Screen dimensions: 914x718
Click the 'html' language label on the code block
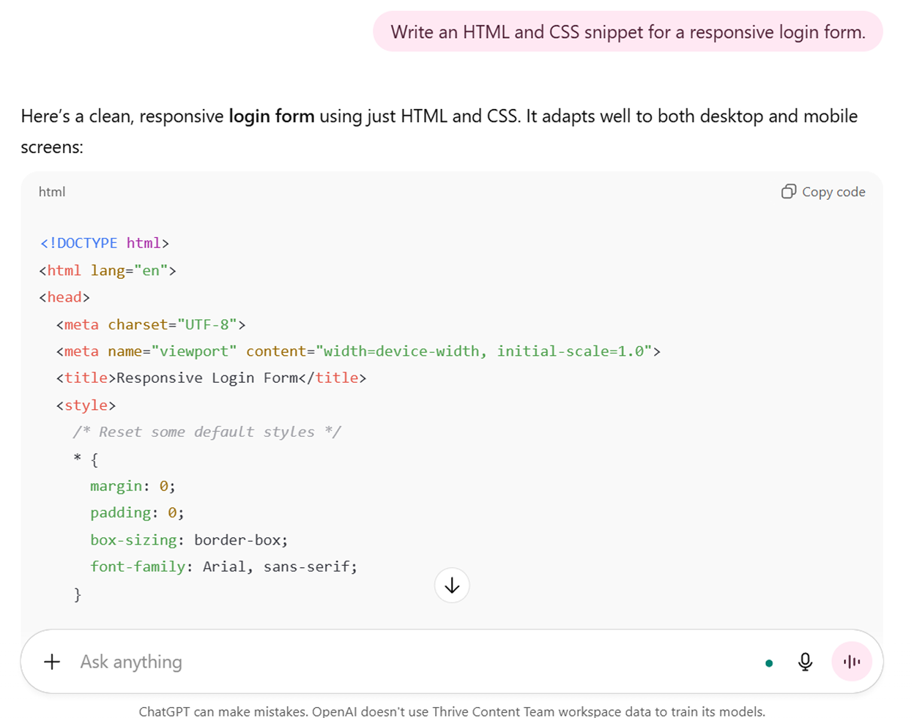click(51, 191)
